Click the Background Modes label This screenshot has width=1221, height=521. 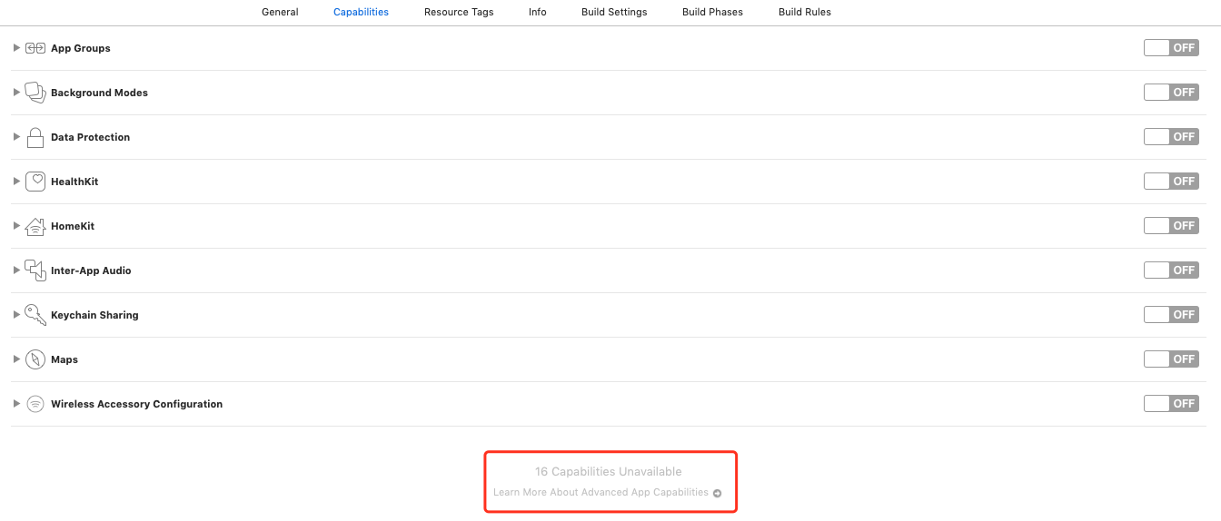99,93
